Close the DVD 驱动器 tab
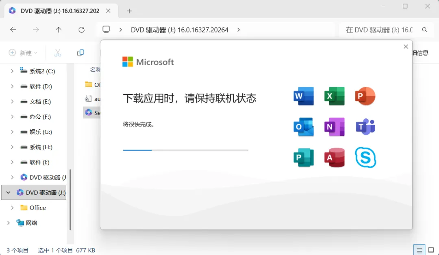439x255 pixels. click(x=109, y=11)
